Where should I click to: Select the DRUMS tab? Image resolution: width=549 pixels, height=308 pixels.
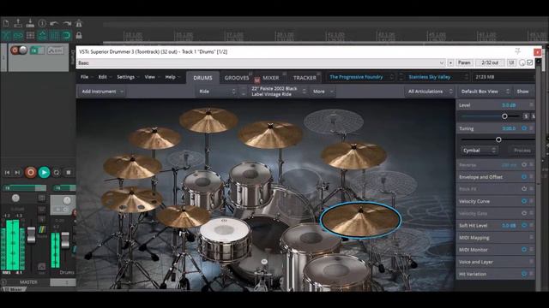202,78
